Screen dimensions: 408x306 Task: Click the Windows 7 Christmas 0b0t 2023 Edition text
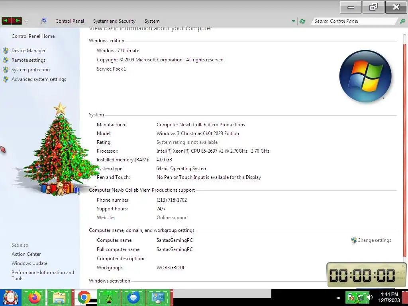[x=198, y=133]
